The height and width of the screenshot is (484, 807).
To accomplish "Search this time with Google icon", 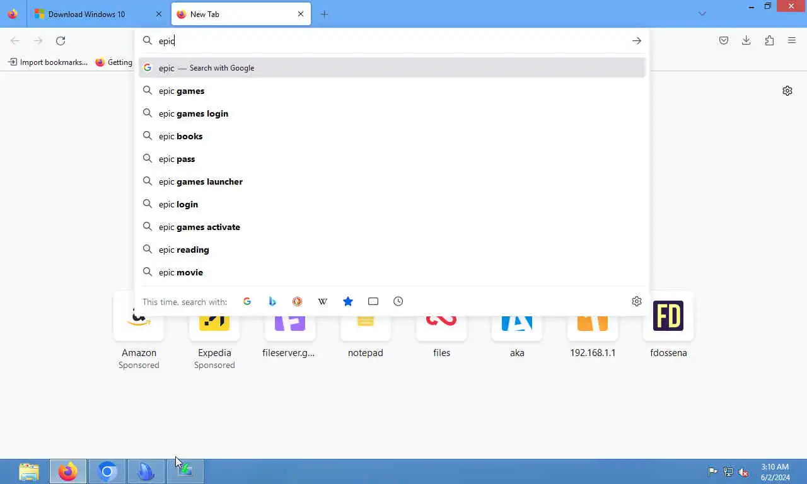I will (247, 301).
